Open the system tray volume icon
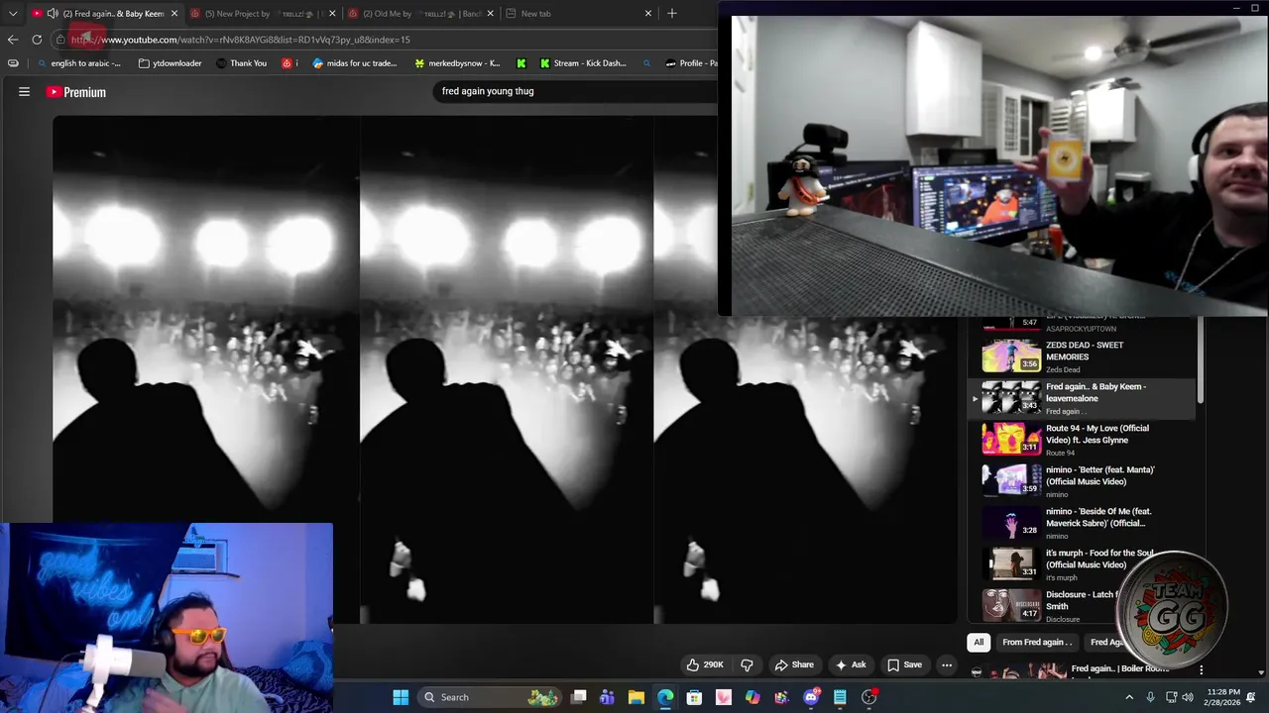1269x713 pixels. pos(1188,697)
